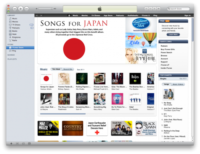Open the Songs for Japan album thumbnail
This screenshot has width=200, height=154.
[x=46, y=78]
